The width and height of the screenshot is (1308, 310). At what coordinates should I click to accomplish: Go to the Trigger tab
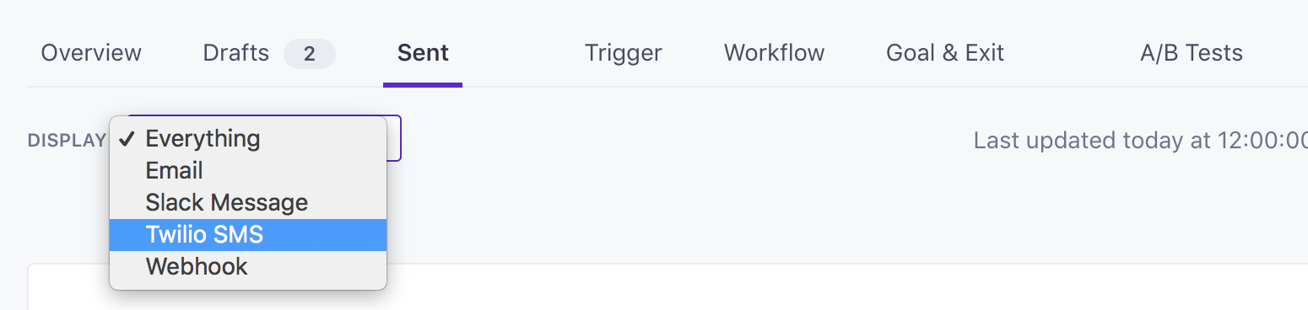(623, 53)
